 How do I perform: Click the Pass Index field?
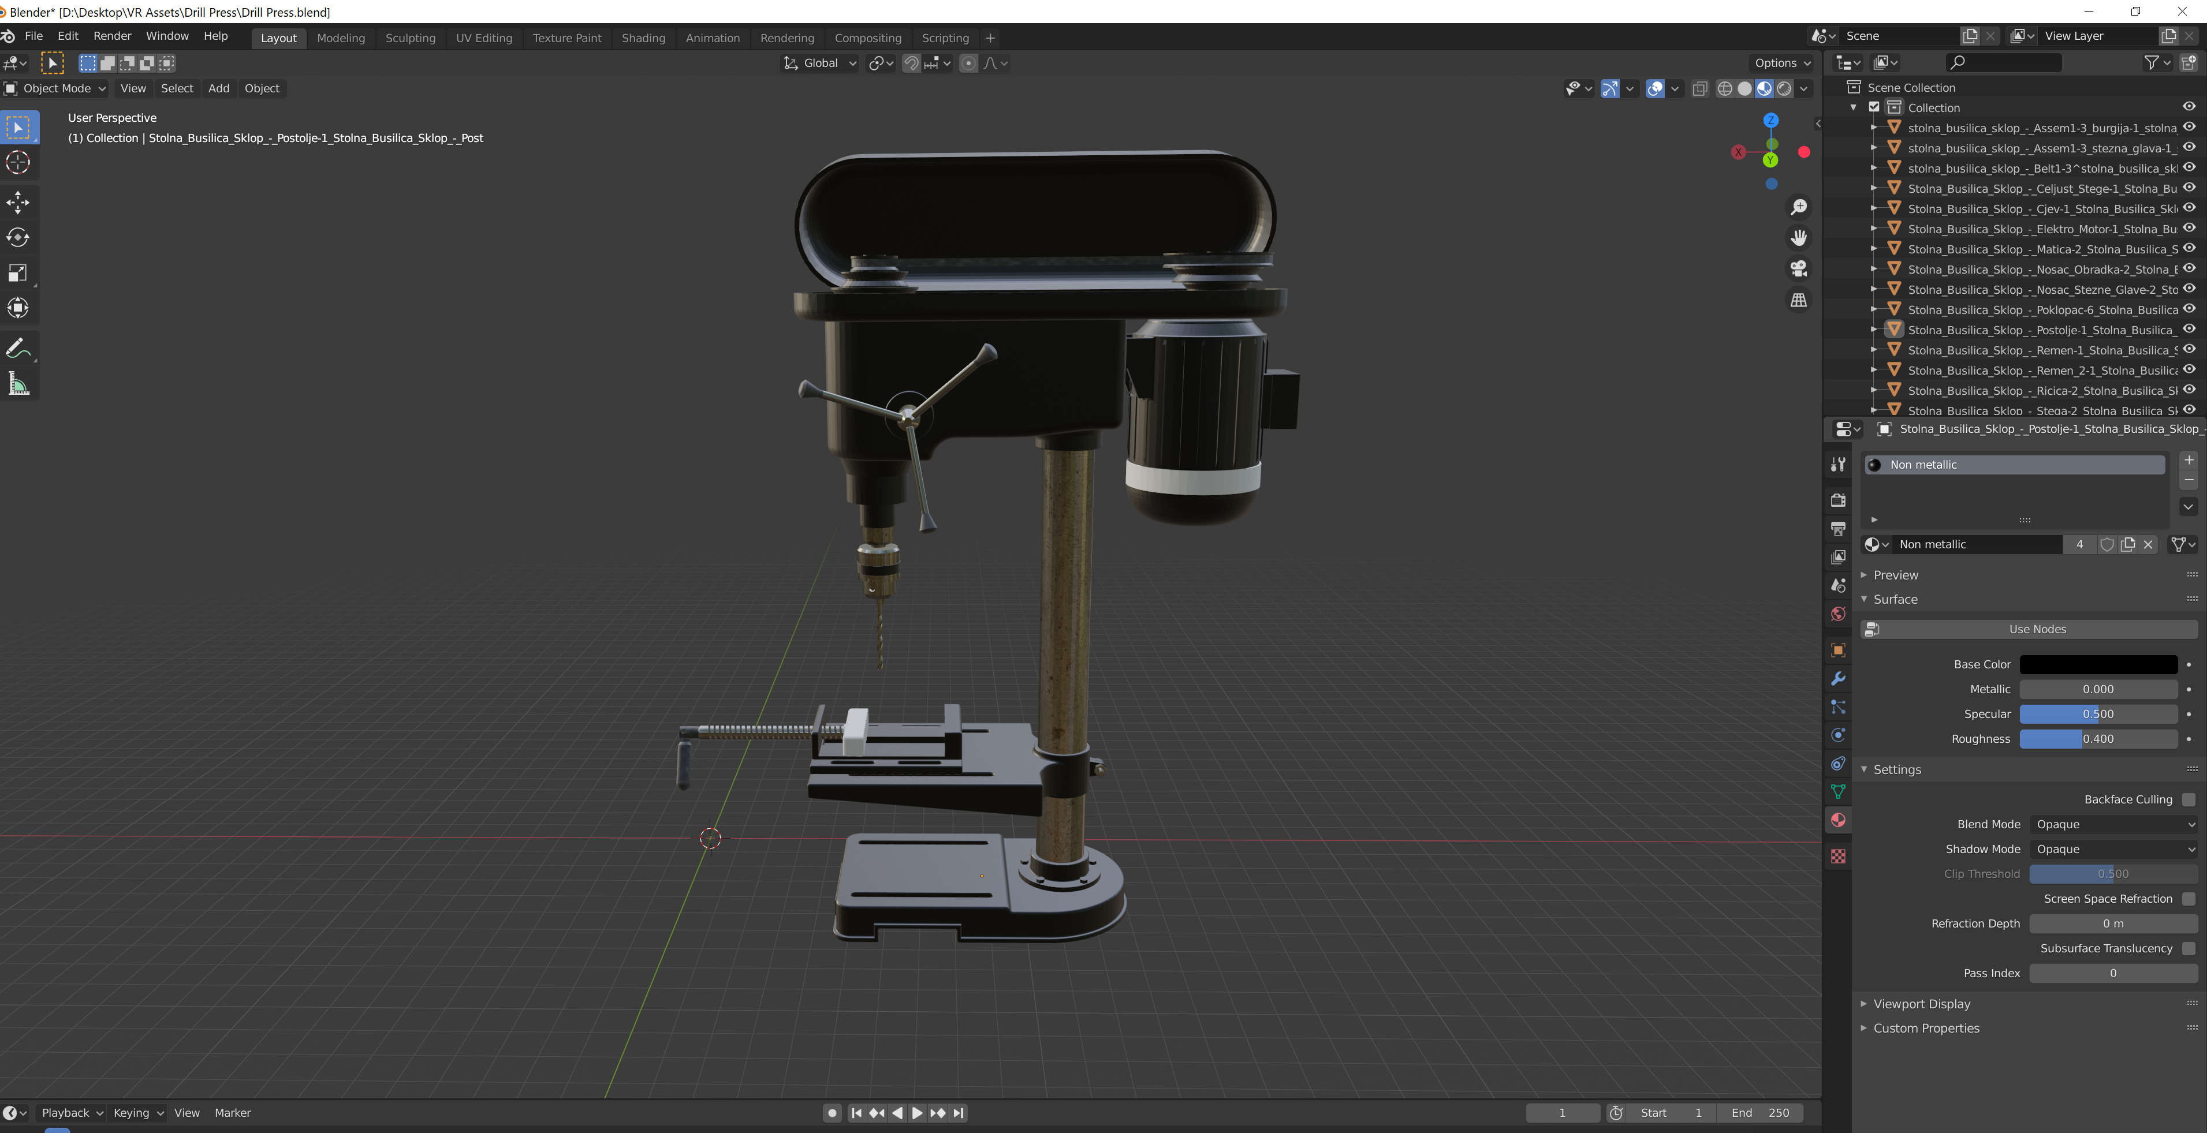click(2113, 973)
